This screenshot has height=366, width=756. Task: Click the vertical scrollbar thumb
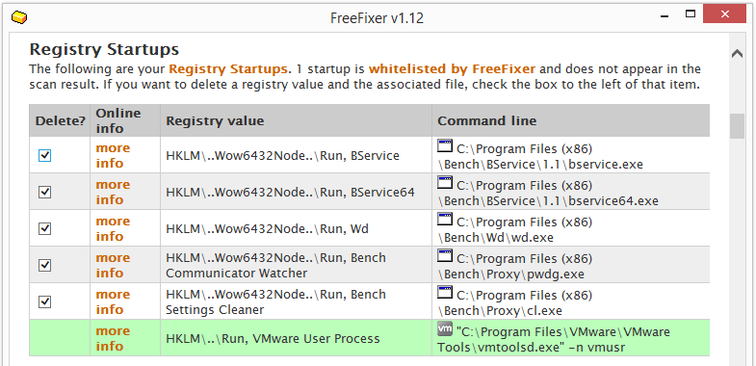[x=737, y=126]
